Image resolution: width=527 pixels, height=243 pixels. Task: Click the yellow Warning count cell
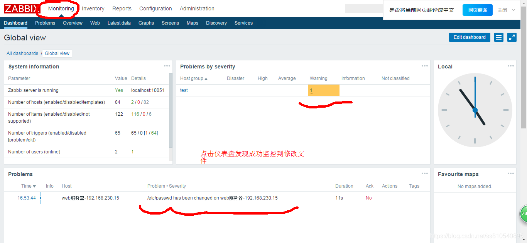[x=324, y=90]
